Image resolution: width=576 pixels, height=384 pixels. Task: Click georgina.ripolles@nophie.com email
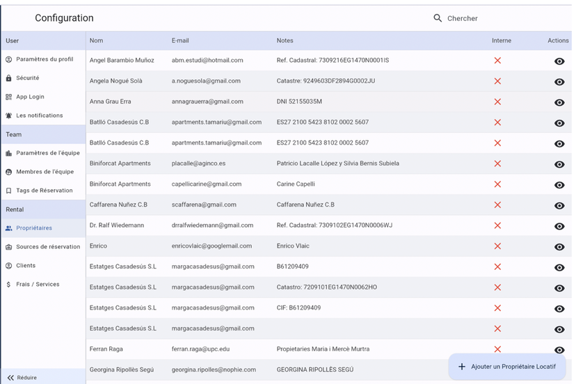[214, 369]
